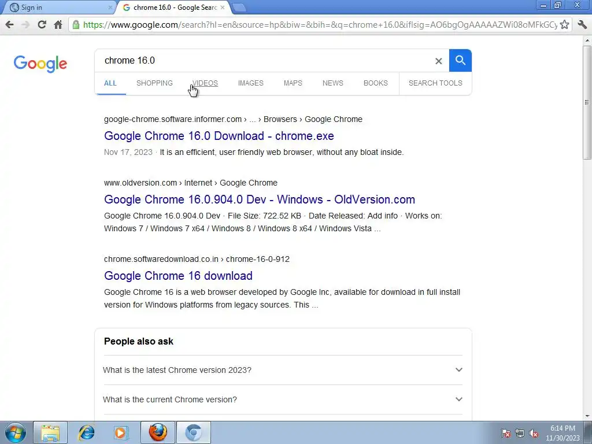Launch Internet Explorer from the taskbar
Viewport: 592px width, 444px height.
(87, 432)
